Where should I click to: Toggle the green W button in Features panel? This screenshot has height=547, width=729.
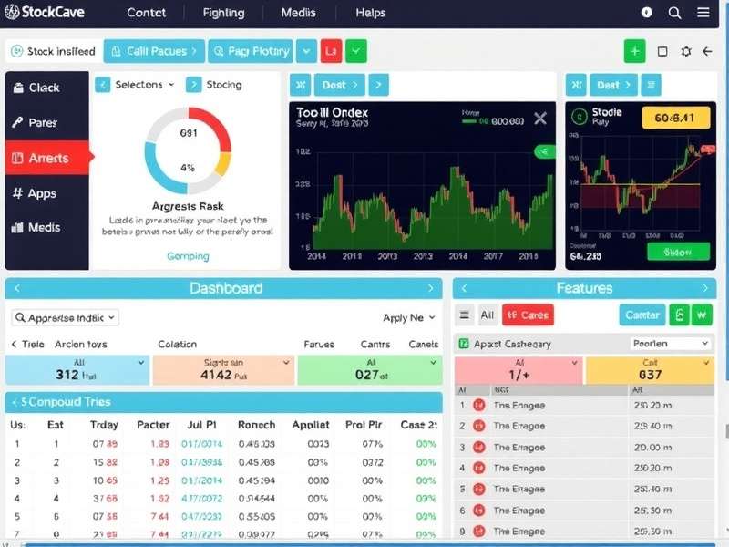click(x=703, y=314)
